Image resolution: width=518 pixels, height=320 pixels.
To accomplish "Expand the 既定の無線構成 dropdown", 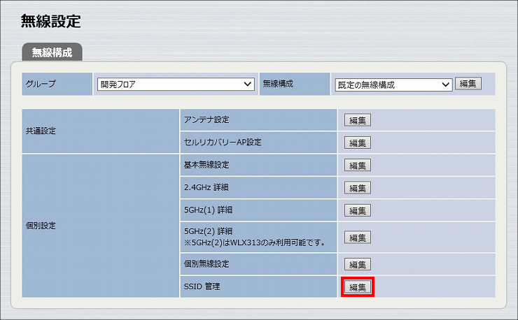I will point(393,85).
